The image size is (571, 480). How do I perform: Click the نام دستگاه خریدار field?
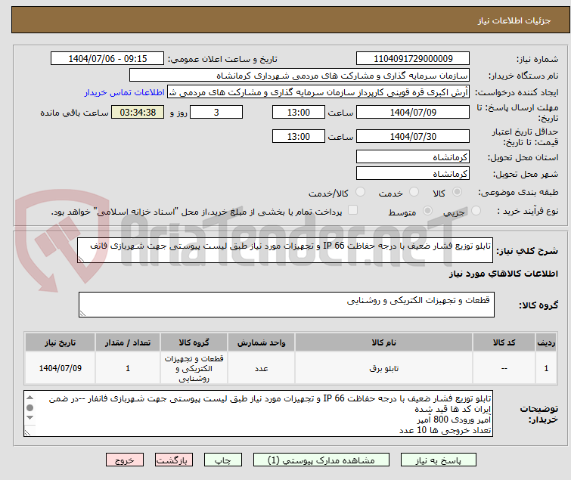pyautogui.click(x=299, y=76)
